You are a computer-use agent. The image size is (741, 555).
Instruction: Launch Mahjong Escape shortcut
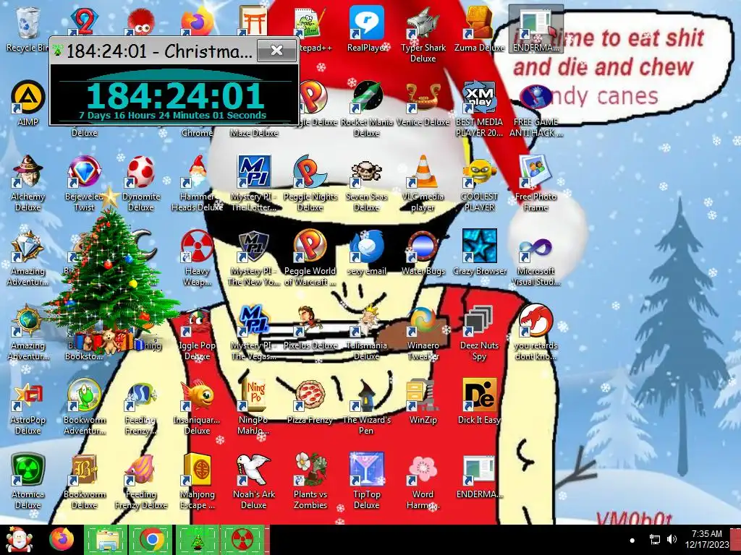tap(197, 481)
